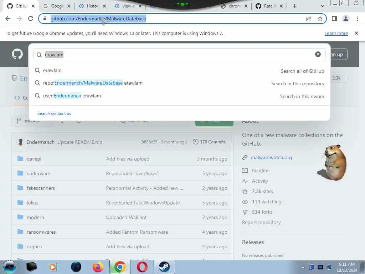The image size is (365, 274).
Task: Click the Releases heading
Action: pos(253,242)
